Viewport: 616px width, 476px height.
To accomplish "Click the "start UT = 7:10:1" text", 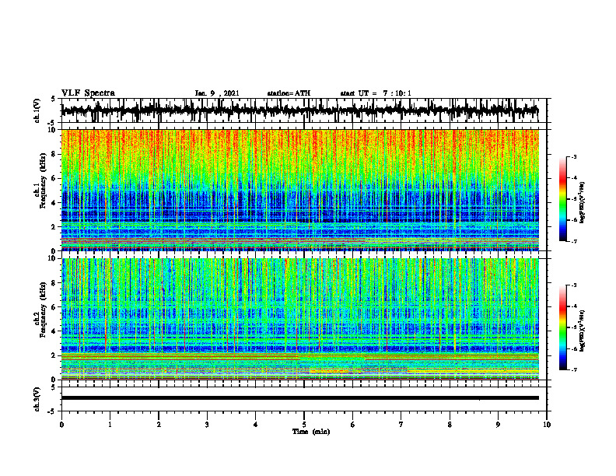I will click(x=376, y=93).
